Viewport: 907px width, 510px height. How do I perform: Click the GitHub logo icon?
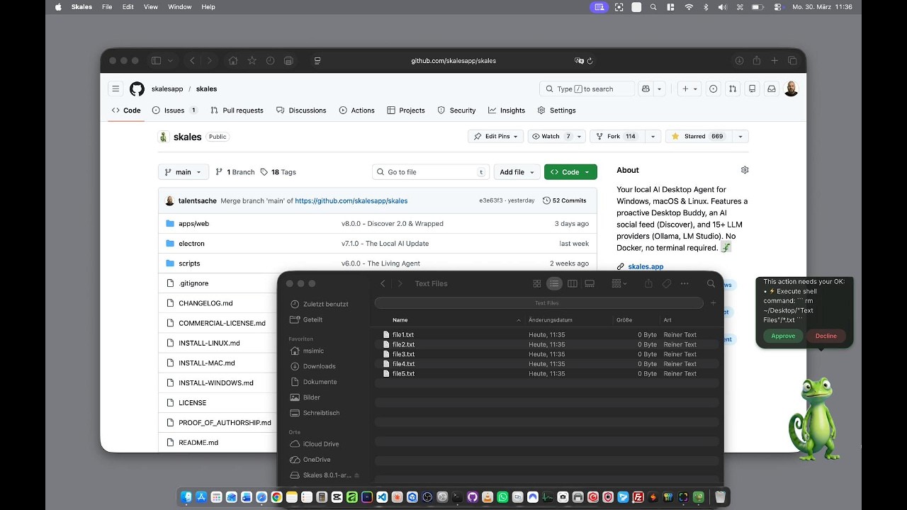coord(137,89)
